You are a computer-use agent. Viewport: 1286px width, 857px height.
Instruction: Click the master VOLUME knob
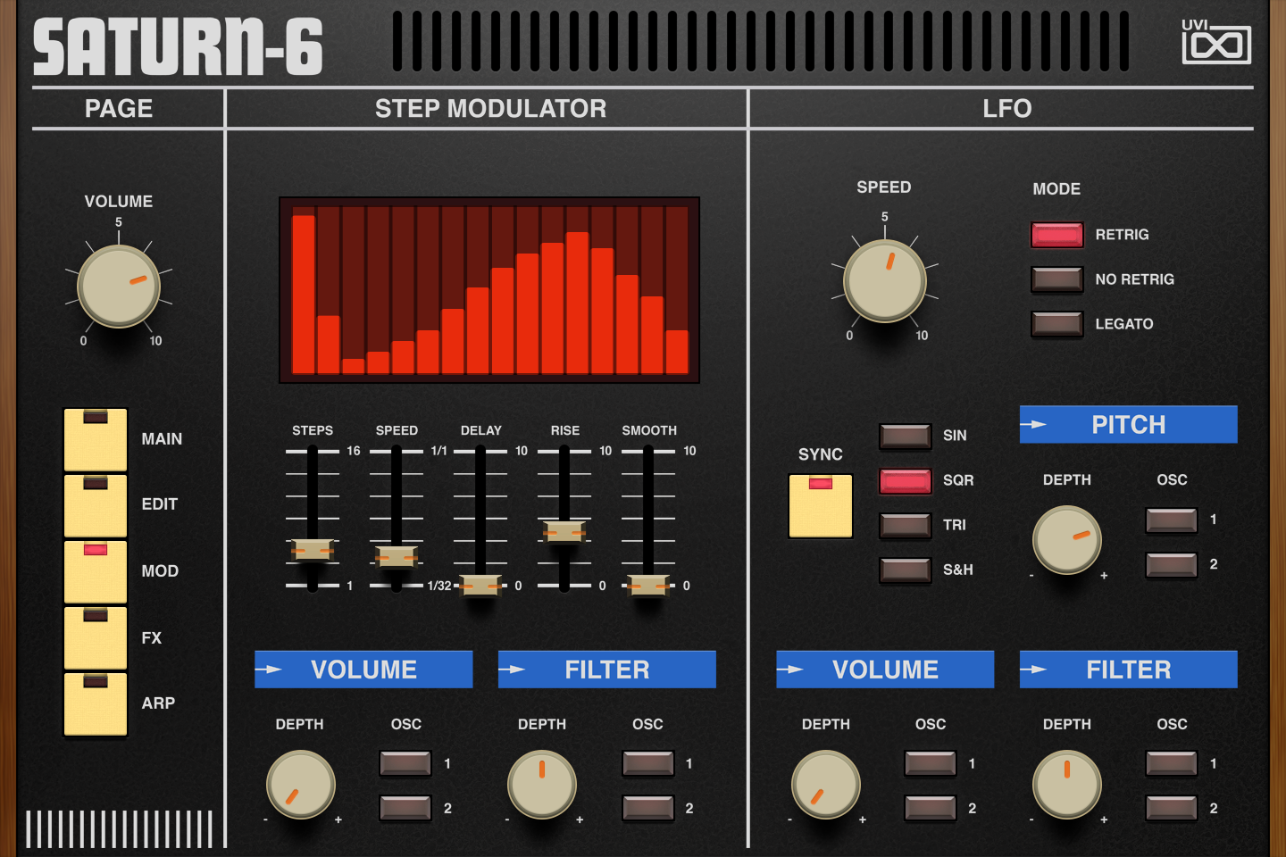(x=119, y=286)
